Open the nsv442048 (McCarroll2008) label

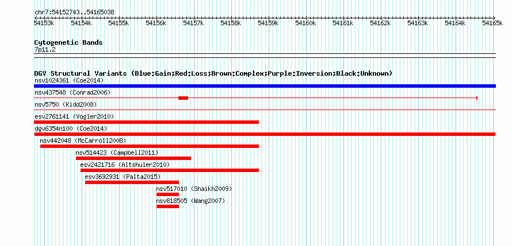point(83,140)
